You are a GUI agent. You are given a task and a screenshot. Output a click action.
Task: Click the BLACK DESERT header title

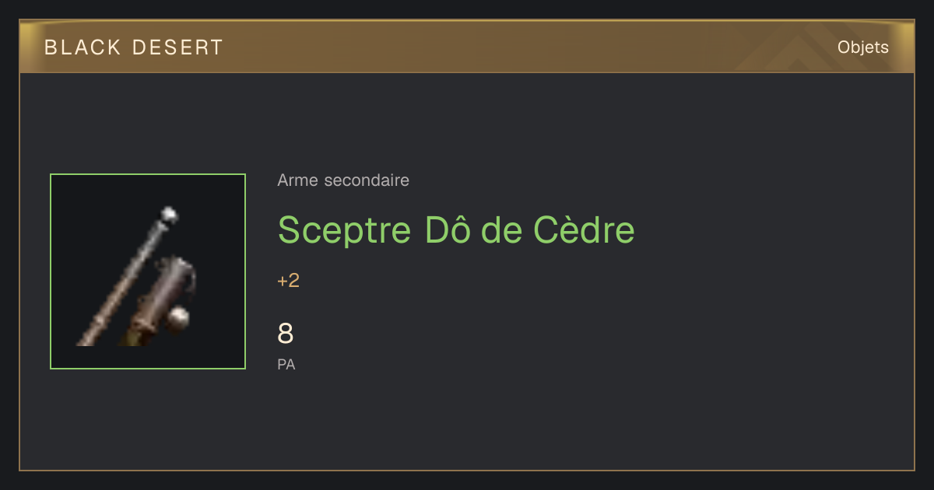pos(134,47)
